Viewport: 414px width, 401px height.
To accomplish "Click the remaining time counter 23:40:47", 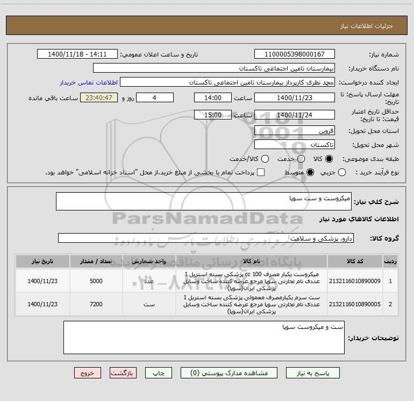I will pyautogui.click(x=99, y=97).
